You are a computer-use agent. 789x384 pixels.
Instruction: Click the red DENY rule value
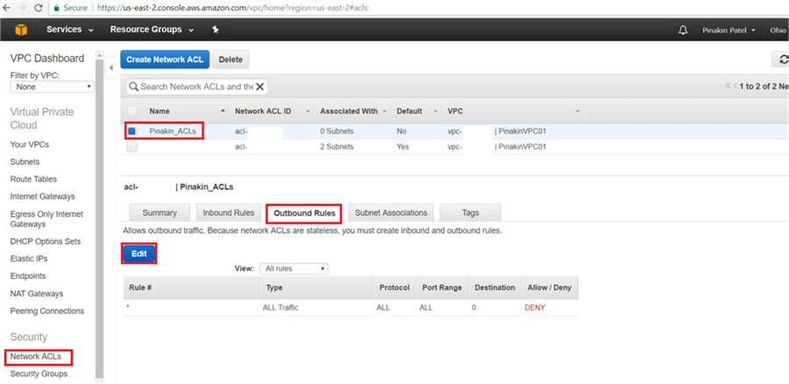(x=535, y=308)
